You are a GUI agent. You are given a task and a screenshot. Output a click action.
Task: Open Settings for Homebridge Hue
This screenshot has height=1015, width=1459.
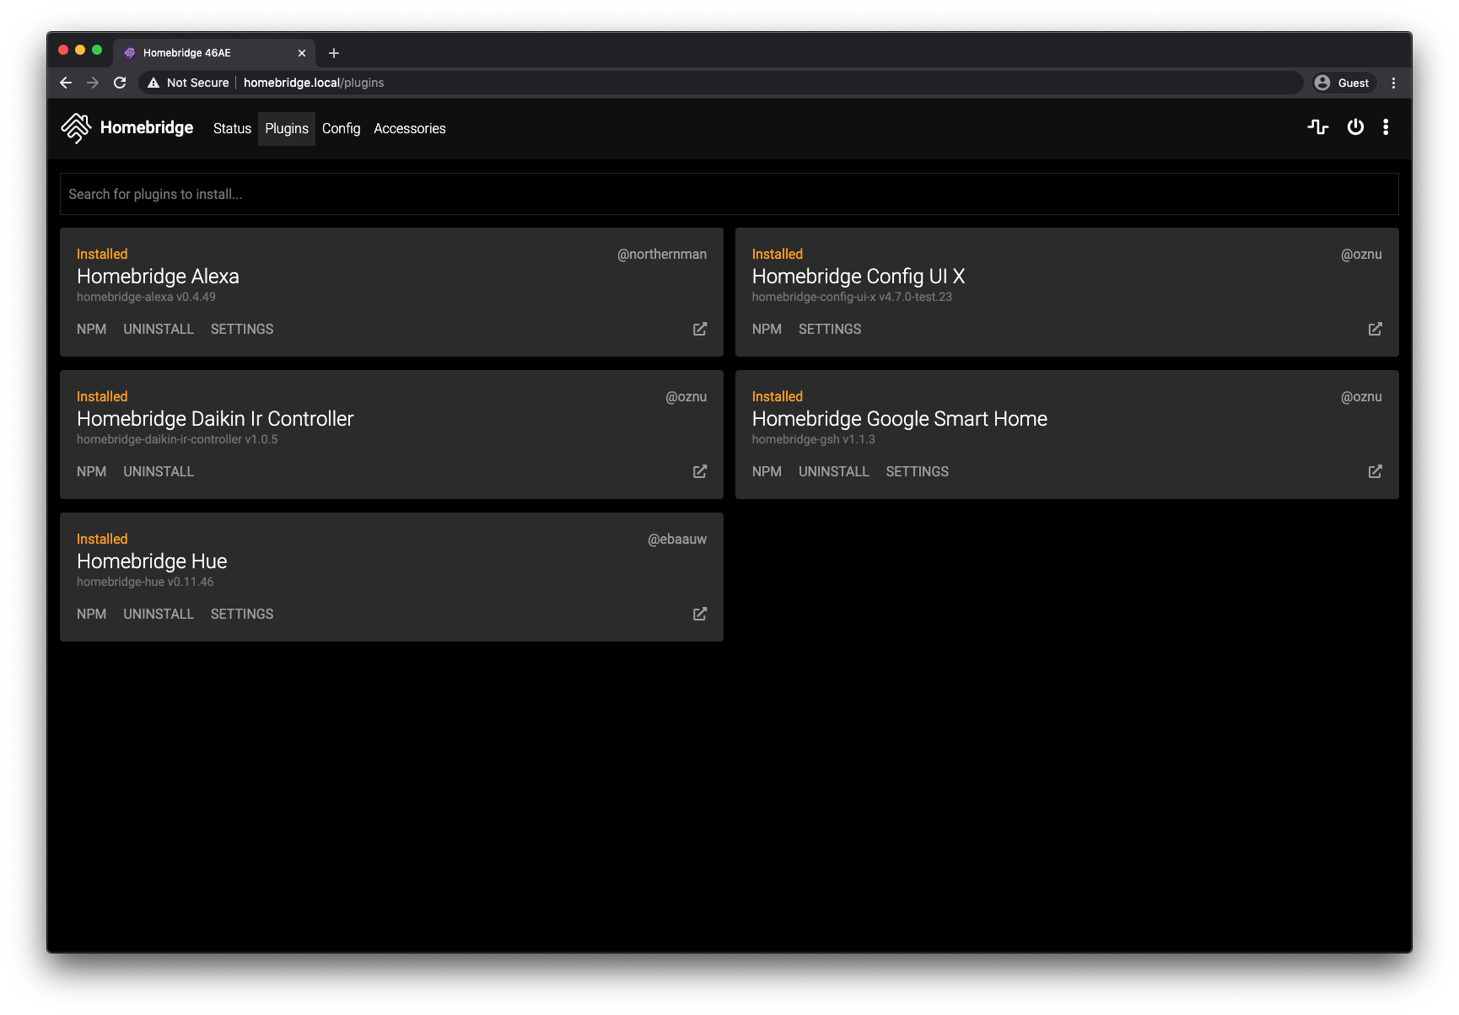point(242,614)
